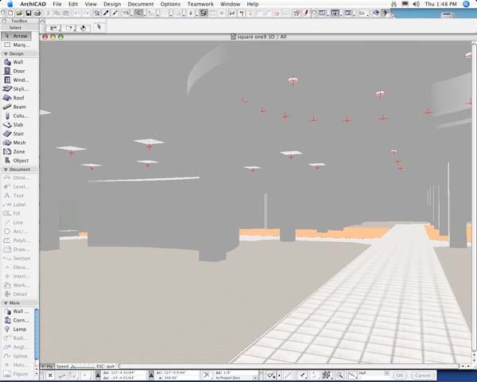Select the Lamp tool

click(x=17, y=329)
